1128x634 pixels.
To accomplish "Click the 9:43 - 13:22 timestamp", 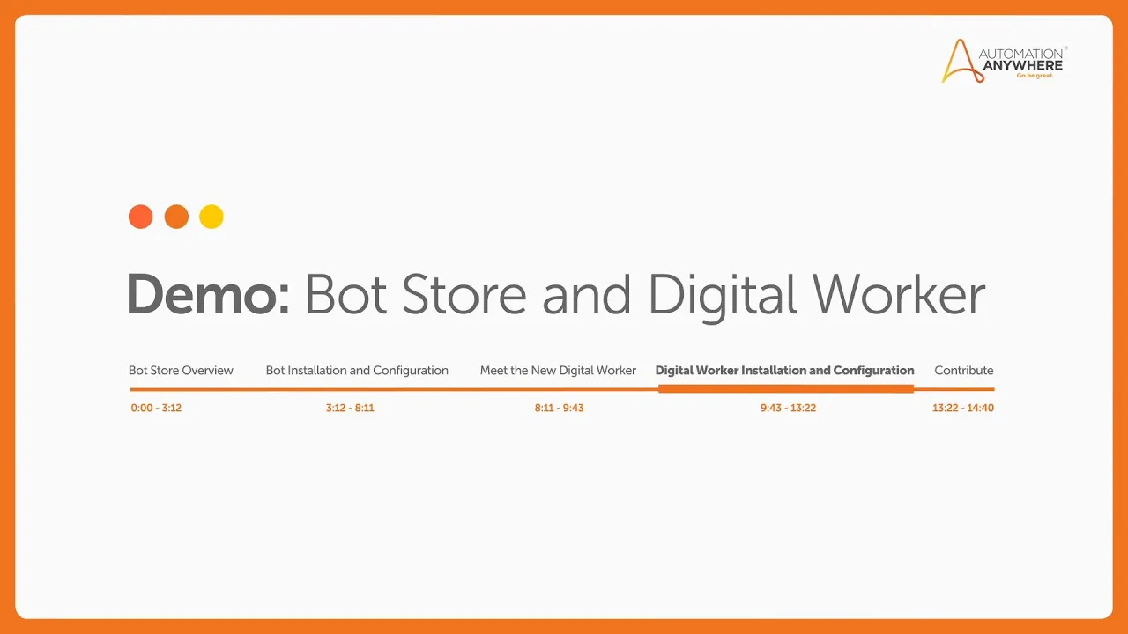I will tap(788, 408).
